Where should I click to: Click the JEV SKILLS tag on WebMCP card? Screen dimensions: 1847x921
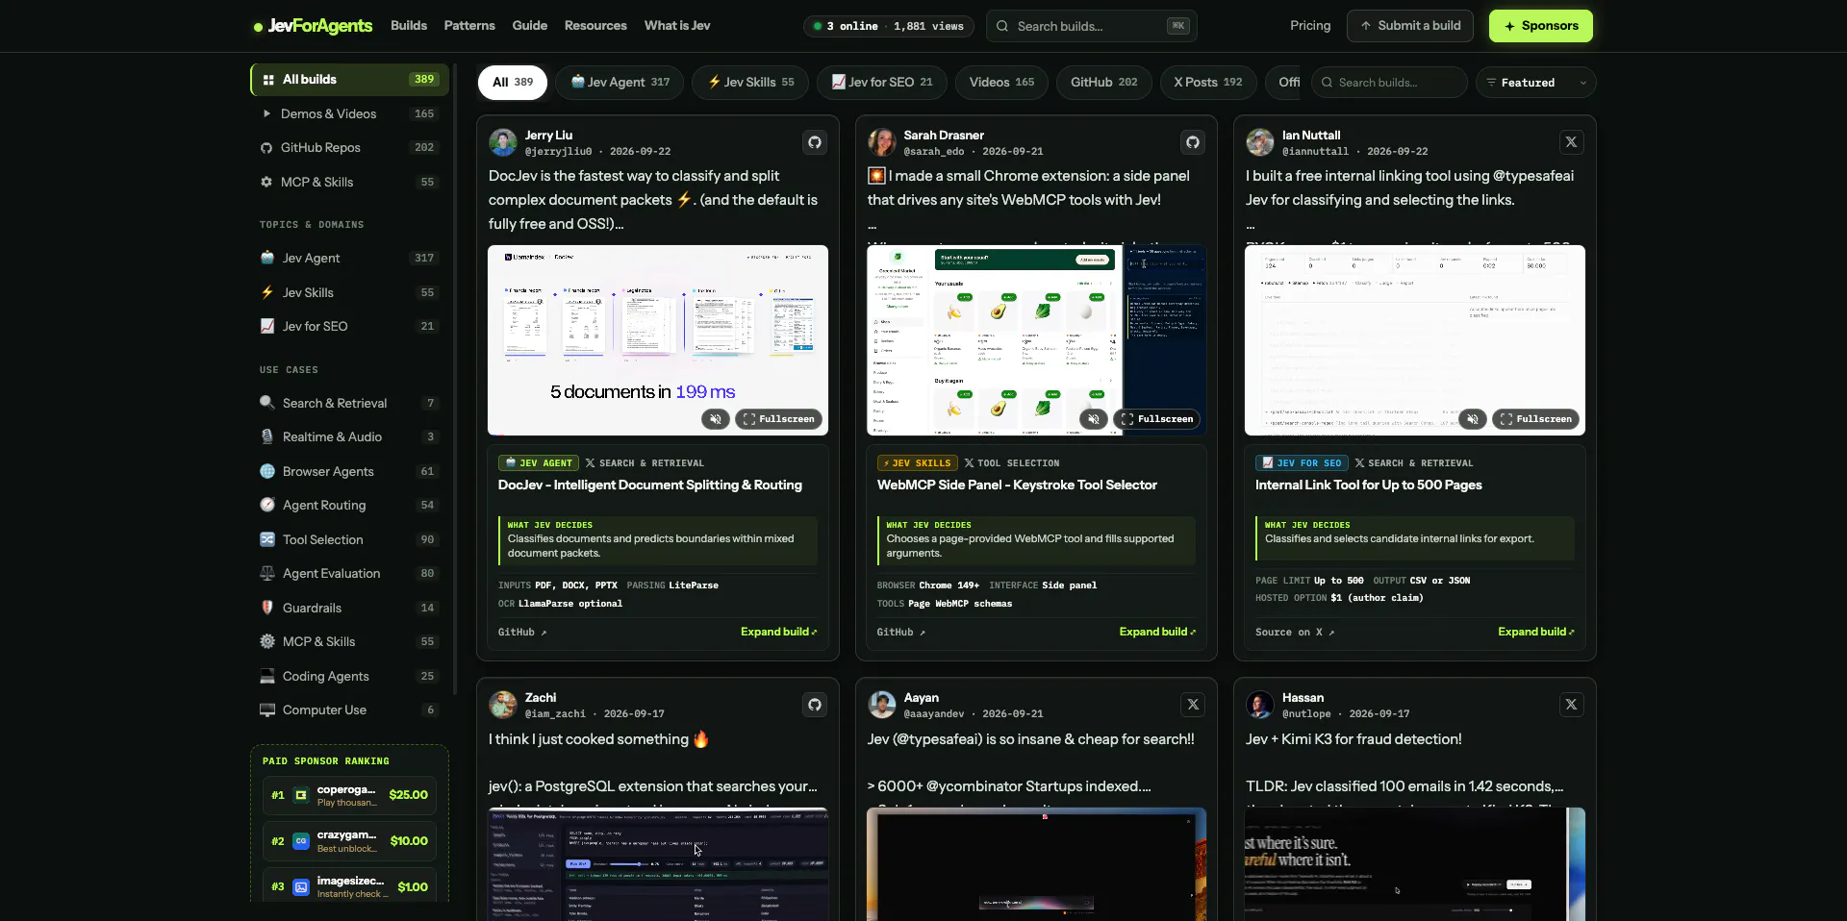point(917,463)
